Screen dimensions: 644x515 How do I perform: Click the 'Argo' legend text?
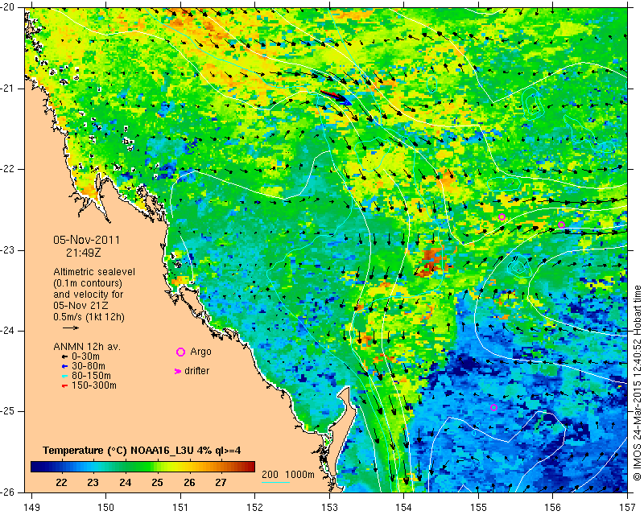tap(200, 352)
